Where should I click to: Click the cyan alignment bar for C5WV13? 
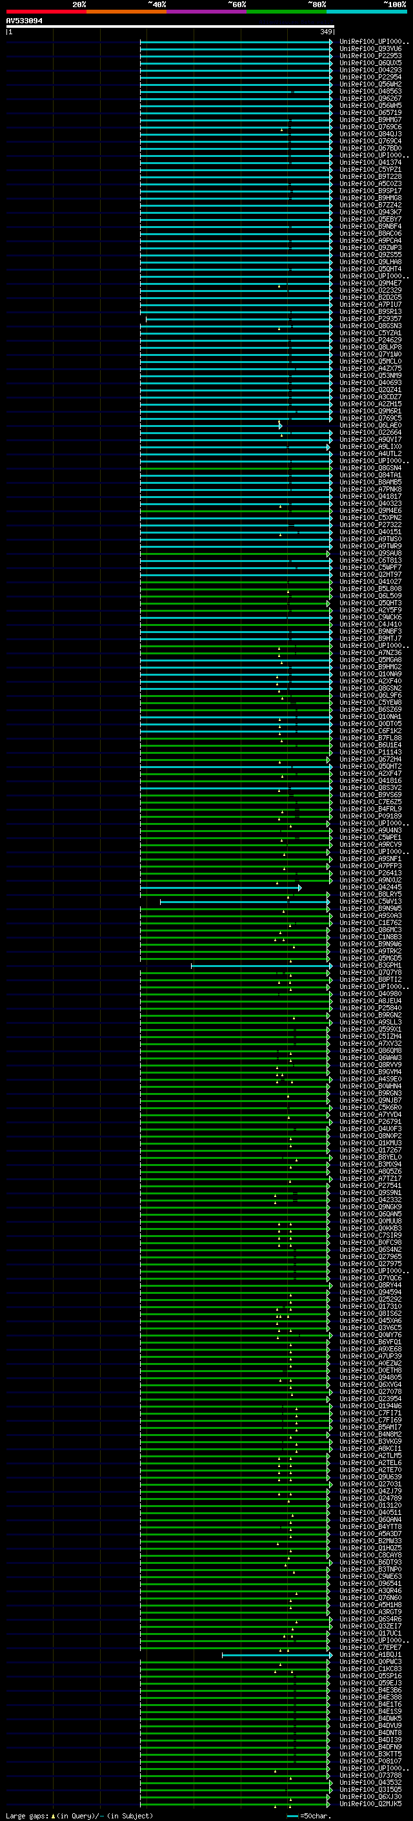(245, 902)
